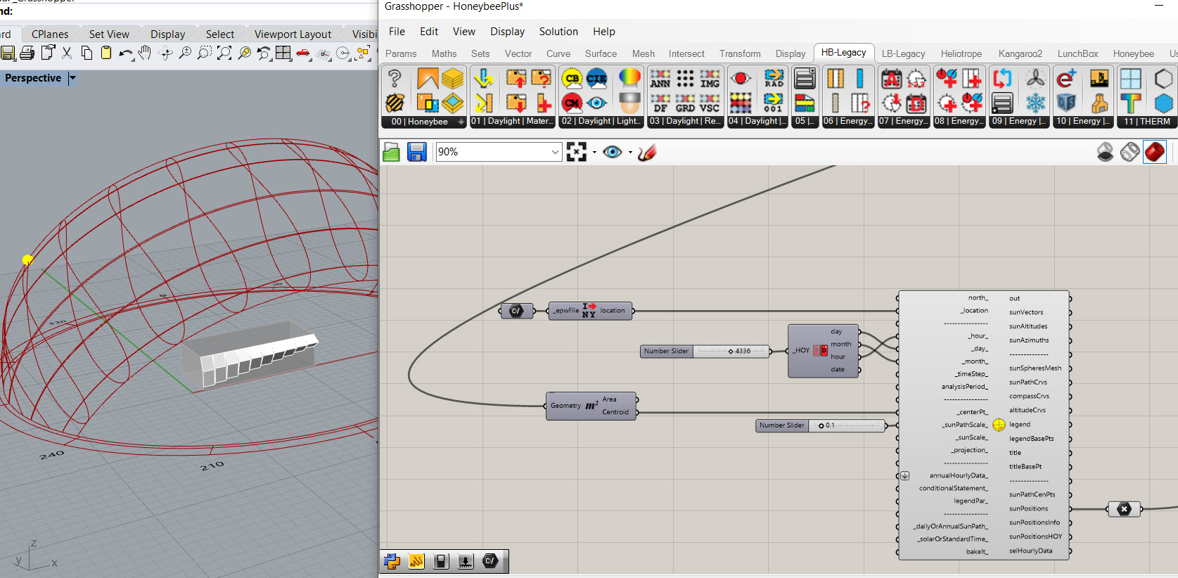Click the Save icon in Rhino toolbar
1178x578 pixels.
pyautogui.click(x=8, y=53)
